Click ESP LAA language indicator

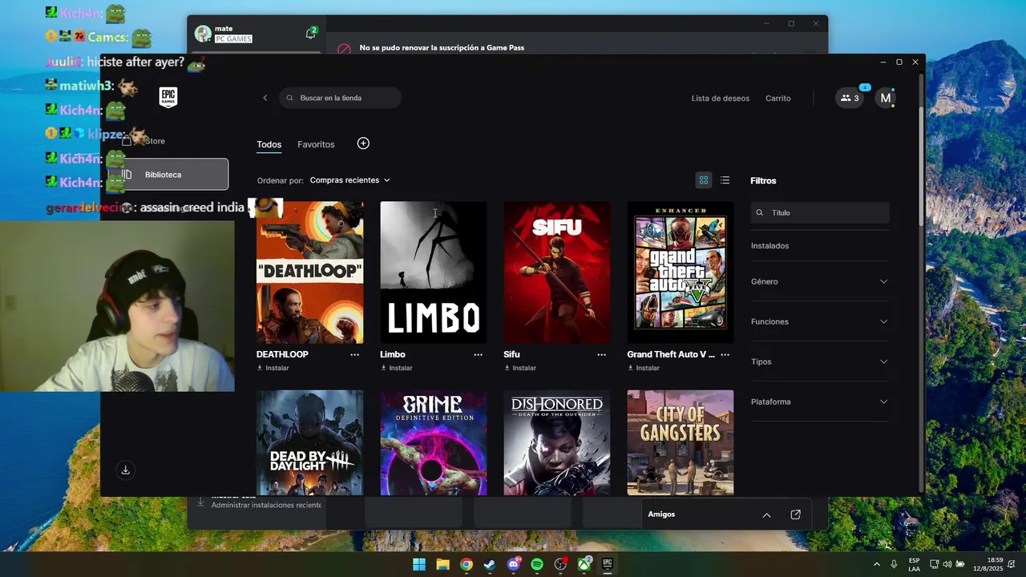pos(915,564)
